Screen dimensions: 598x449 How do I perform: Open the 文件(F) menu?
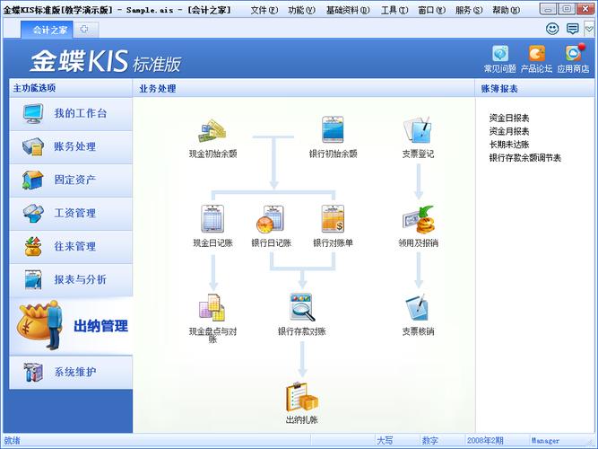(264, 10)
